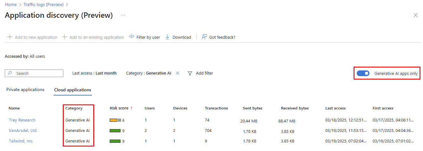
Task: Open the Last access filter dropdown
Action: tap(94, 73)
